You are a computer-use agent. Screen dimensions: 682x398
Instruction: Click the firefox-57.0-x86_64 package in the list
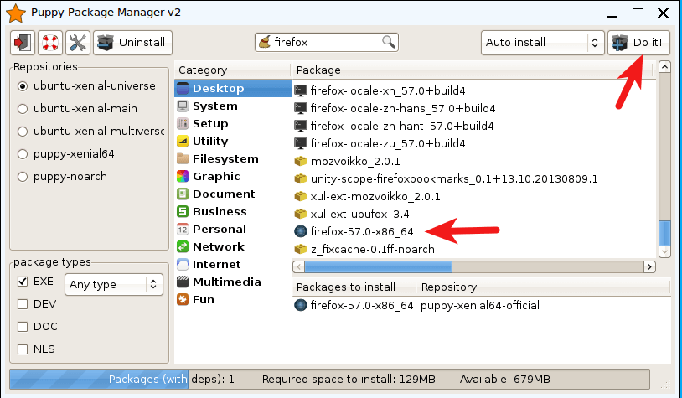point(361,231)
